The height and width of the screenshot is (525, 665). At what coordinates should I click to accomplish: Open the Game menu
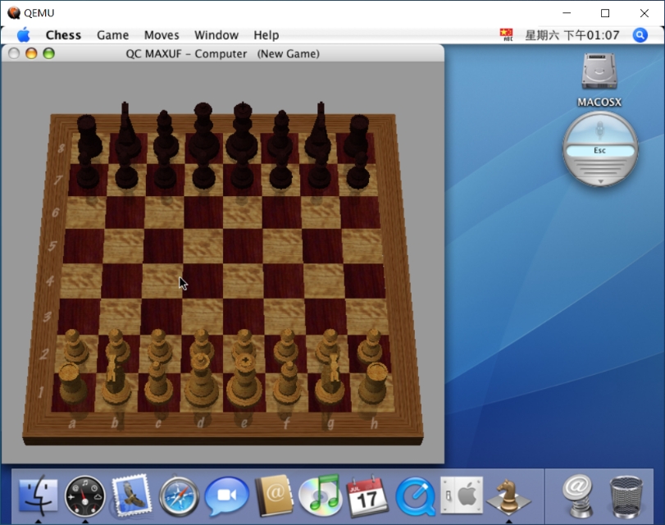tap(112, 34)
